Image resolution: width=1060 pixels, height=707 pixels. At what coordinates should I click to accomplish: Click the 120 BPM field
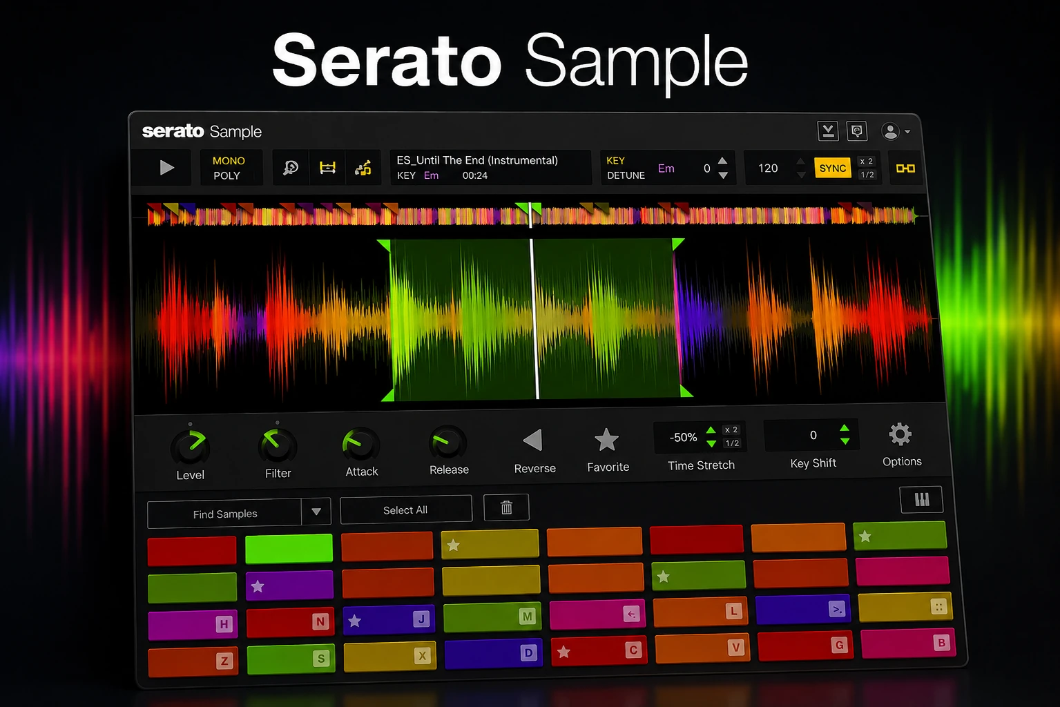point(768,168)
